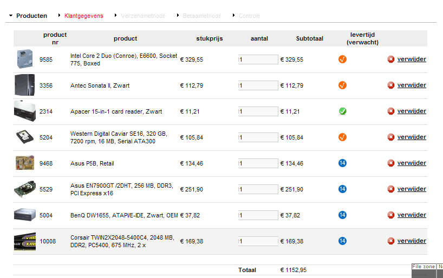The image size is (443, 278).
Task: Go to the Controle step
Action: [249, 16]
